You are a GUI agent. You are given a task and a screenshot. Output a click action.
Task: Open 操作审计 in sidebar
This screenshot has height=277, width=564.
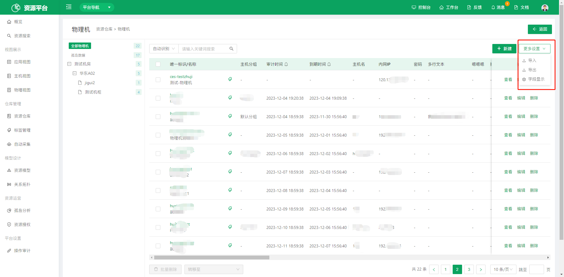pyautogui.click(x=19, y=251)
